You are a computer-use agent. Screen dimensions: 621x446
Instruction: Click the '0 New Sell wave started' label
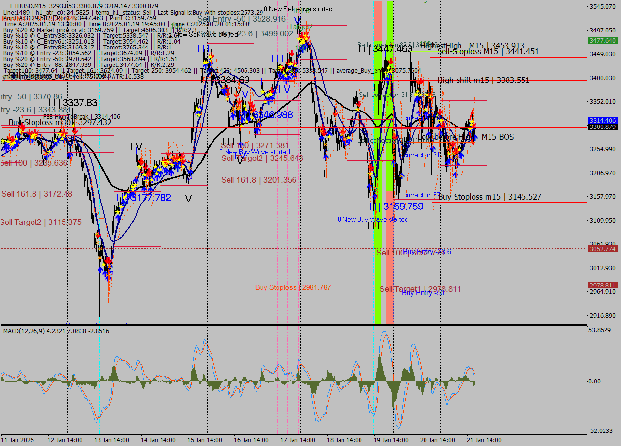tap(299, 9)
